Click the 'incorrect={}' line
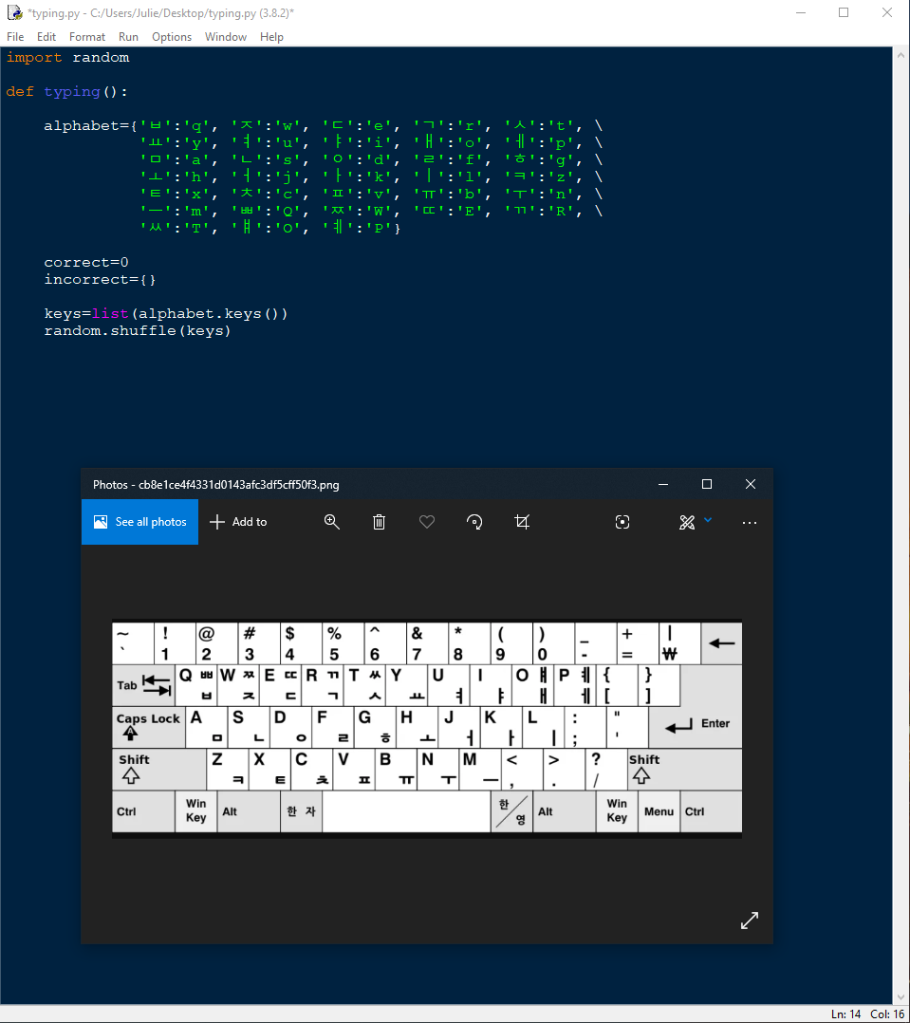 point(100,279)
